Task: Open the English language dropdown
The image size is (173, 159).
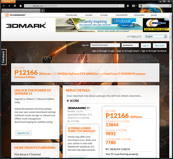Action: (x=156, y=37)
